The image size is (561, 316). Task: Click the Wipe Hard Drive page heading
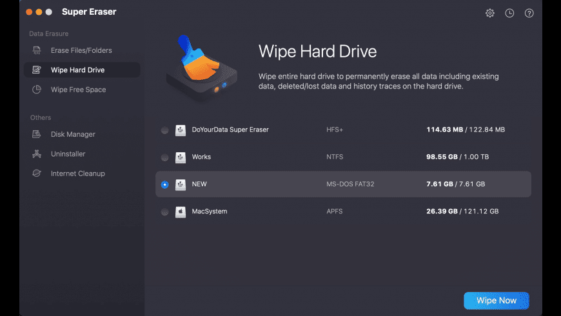317,51
